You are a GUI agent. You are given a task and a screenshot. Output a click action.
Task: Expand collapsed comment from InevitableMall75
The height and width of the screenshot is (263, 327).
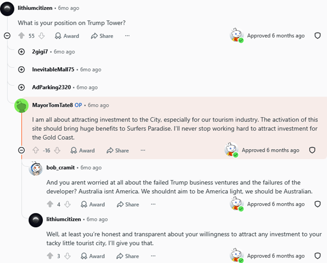[22, 69]
